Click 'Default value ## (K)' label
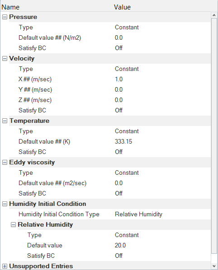Screen dimensions: 218x270 (44, 141)
